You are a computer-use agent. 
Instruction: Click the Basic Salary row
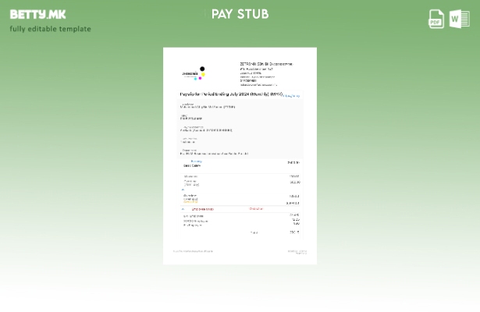(x=192, y=165)
